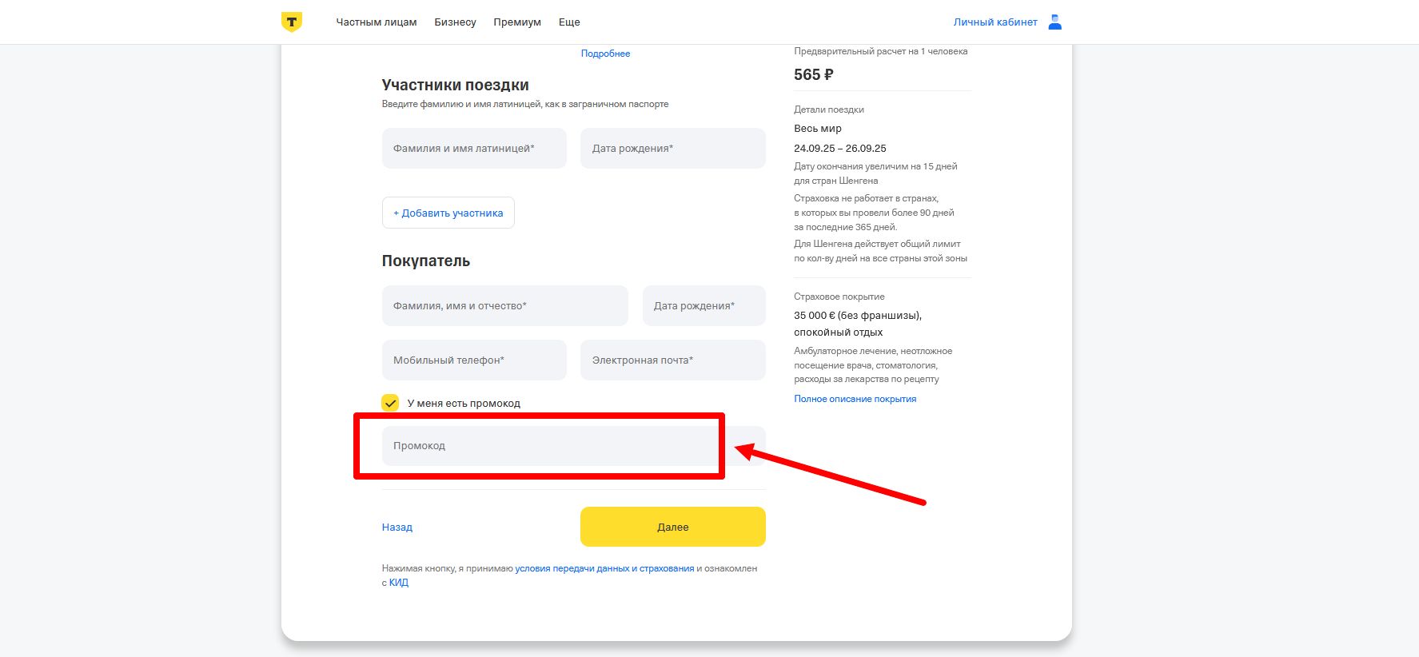This screenshot has height=657, width=1419.
Task: Add a trip participant
Action: point(448,213)
